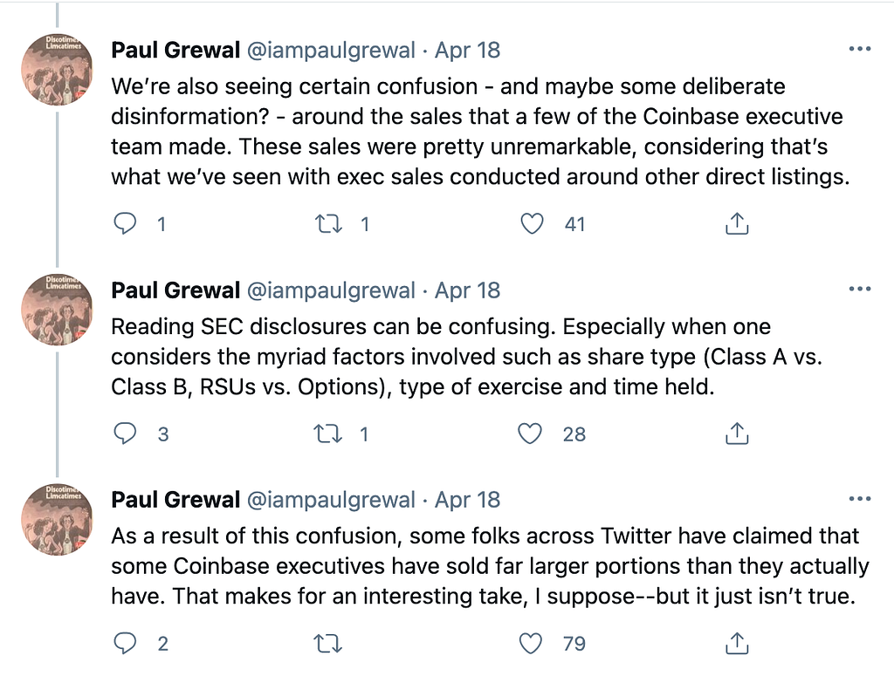Open more options for the first tweet
The image size is (894, 676).
[x=859, y=50]
